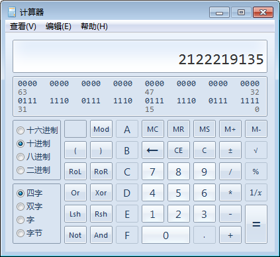Image resolution: width=280 pixels, height=257 pixels.
Task: Click the square root √ button
Action: pos(256,150)
